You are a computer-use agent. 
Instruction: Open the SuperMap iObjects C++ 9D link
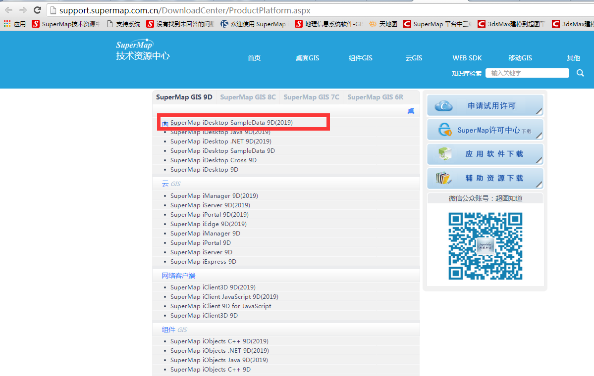click(210, 370)
